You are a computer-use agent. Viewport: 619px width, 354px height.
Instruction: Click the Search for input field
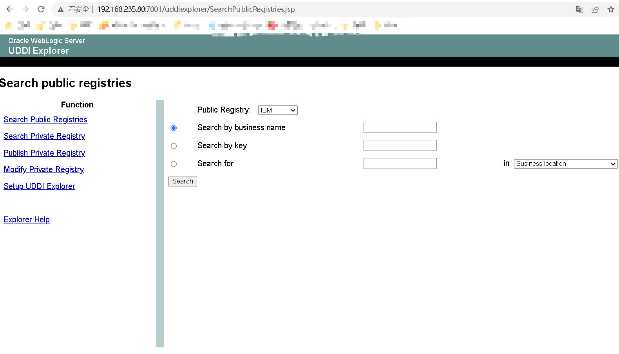click(x=400, y=163)
